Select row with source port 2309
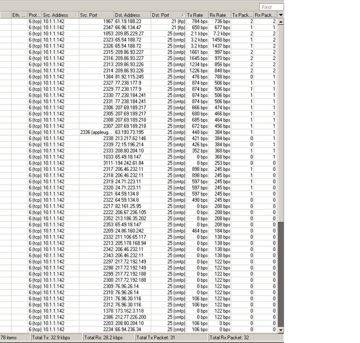The height and width of the screenshot is (343, 360). tap(138, 286)
